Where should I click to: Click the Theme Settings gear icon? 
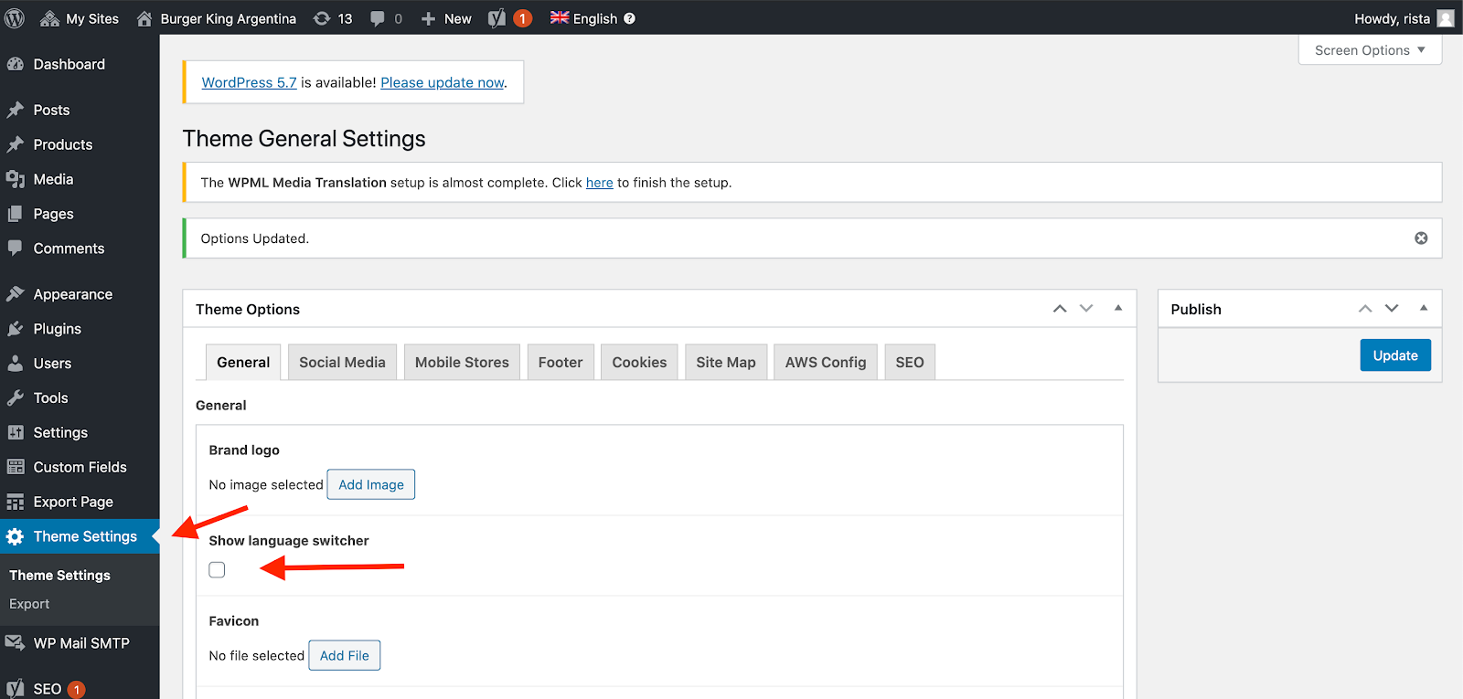tap(16, 536)
